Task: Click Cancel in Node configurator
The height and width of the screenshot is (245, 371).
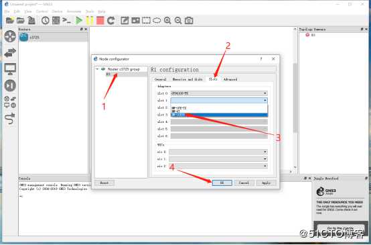Action: click(x=244, y=183)
